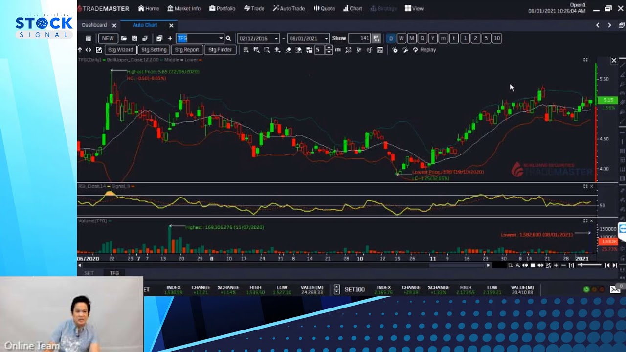
Task: Select Daily timeframe D button
Action: pyautogui.click(x=391, y=38)
